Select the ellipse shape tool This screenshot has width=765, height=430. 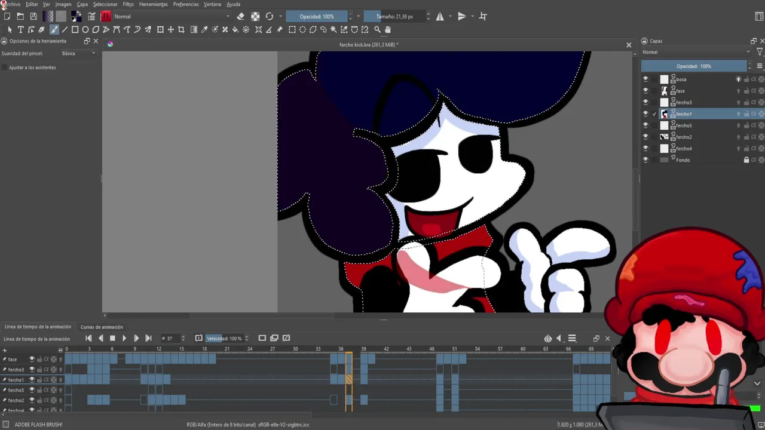point(85,29)
